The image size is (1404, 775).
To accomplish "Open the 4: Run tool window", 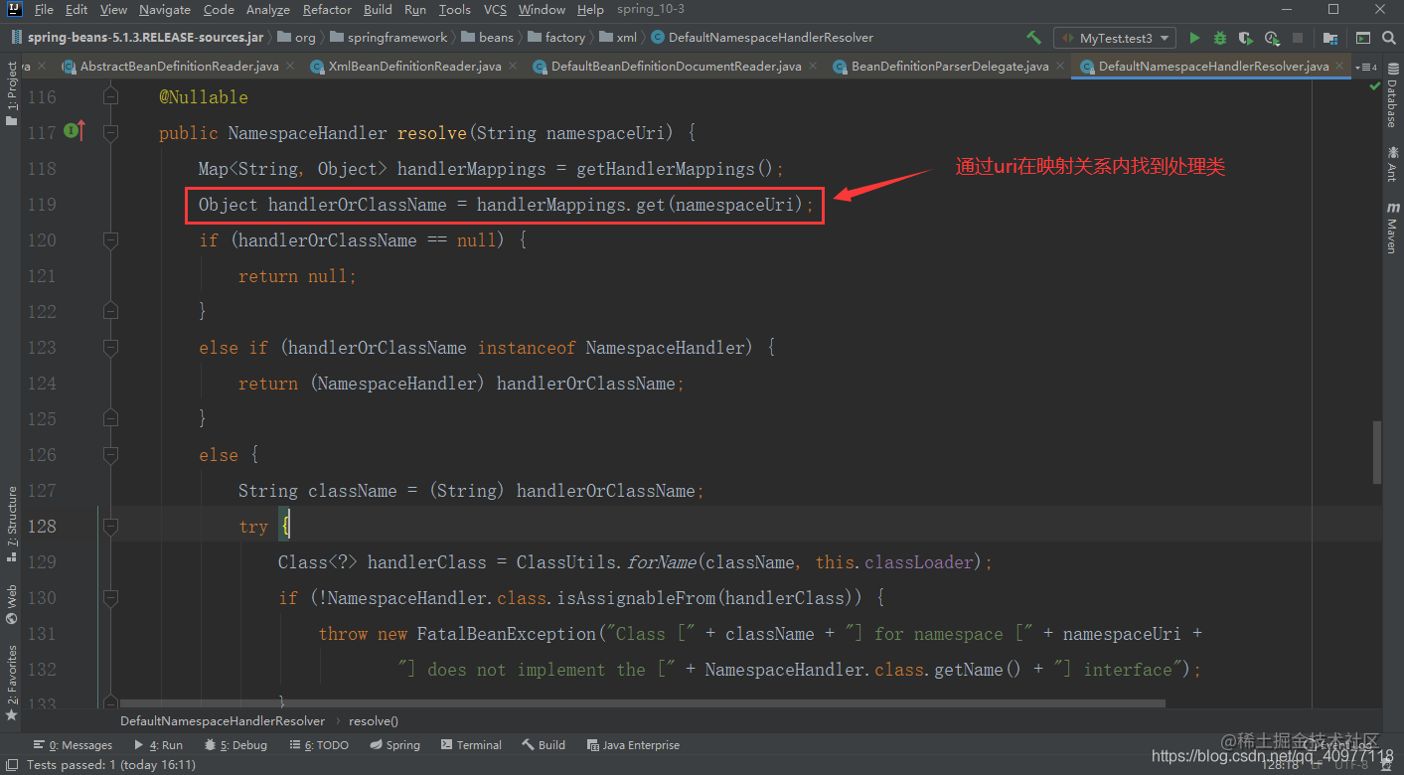I will [x=157, y=745].
